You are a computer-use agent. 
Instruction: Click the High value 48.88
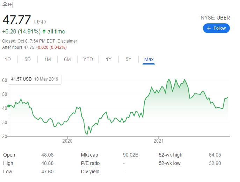pyautogui.click(x=48, y=163)
